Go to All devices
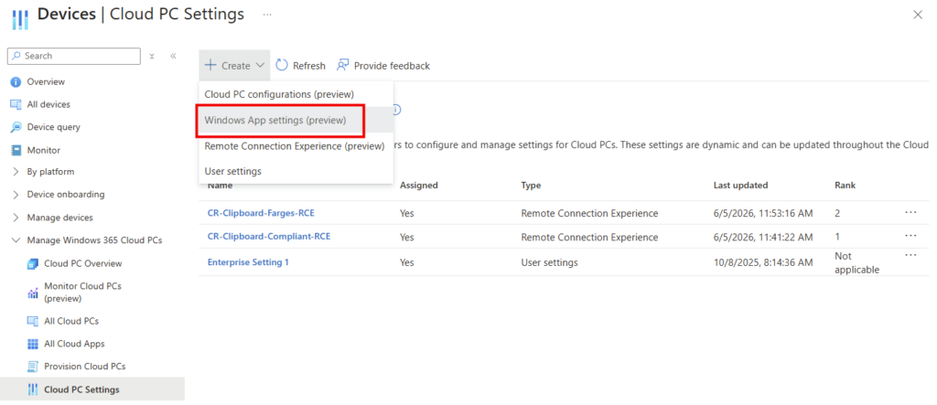The width and height of the screenshot is (937, 405). 48,104
